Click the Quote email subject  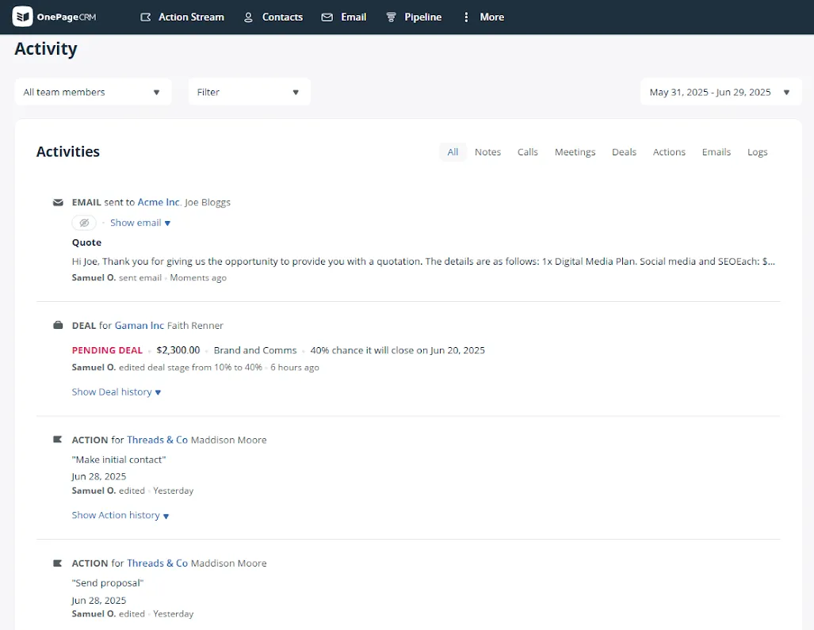pos(86,242)
